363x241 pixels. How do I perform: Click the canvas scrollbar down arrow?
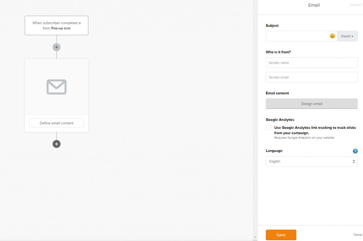pos(255,237)
